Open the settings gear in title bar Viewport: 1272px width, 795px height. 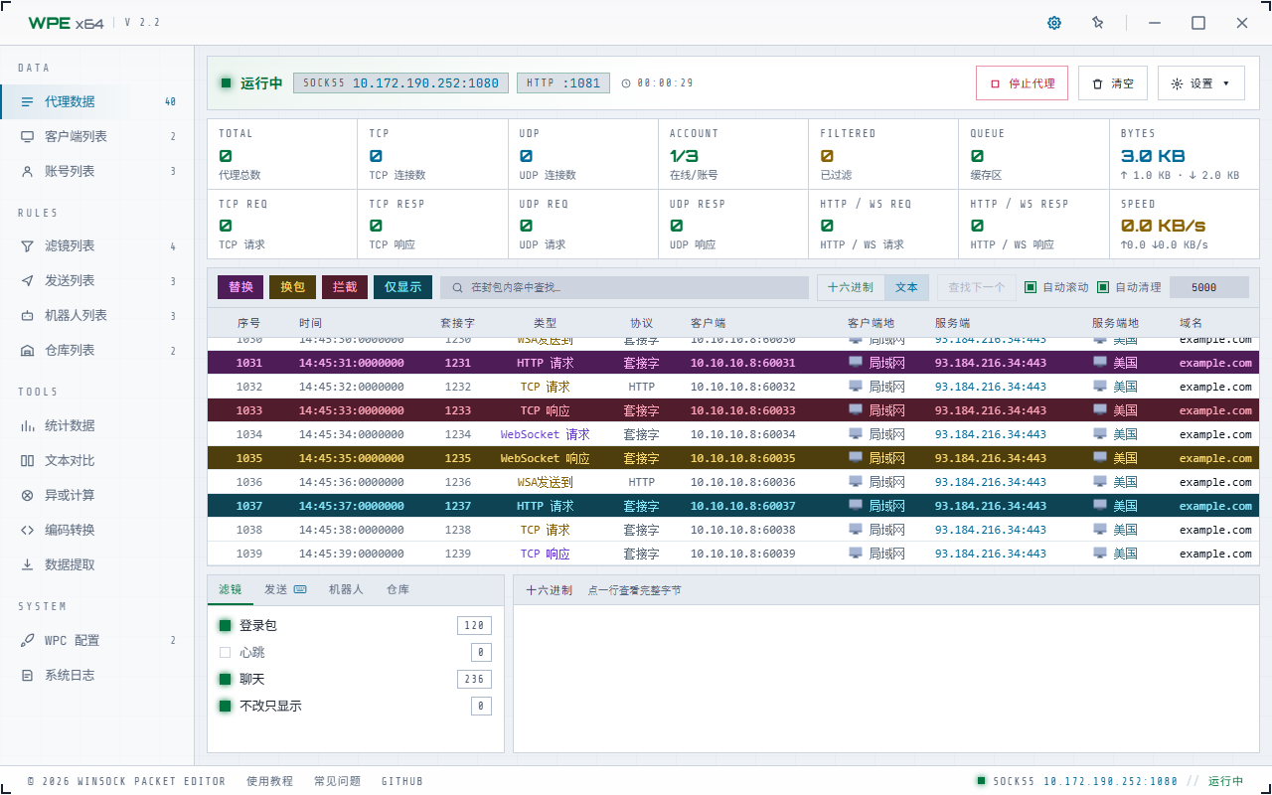(x=1054, y=23)
